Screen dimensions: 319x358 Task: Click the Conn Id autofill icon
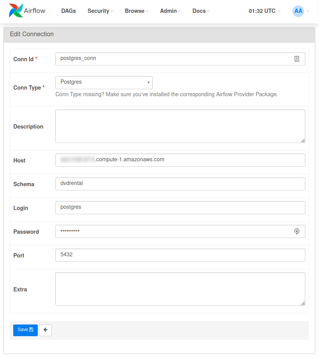coord(297,59)
